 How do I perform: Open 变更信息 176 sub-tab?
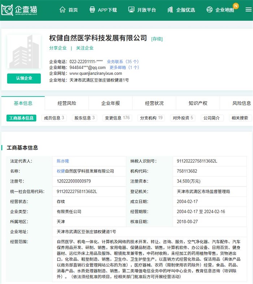coord(117,118)
